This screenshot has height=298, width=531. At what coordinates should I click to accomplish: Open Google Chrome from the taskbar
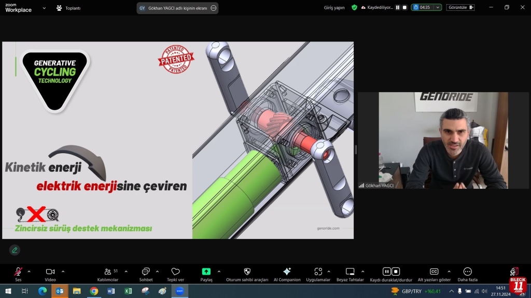[94, 291]
